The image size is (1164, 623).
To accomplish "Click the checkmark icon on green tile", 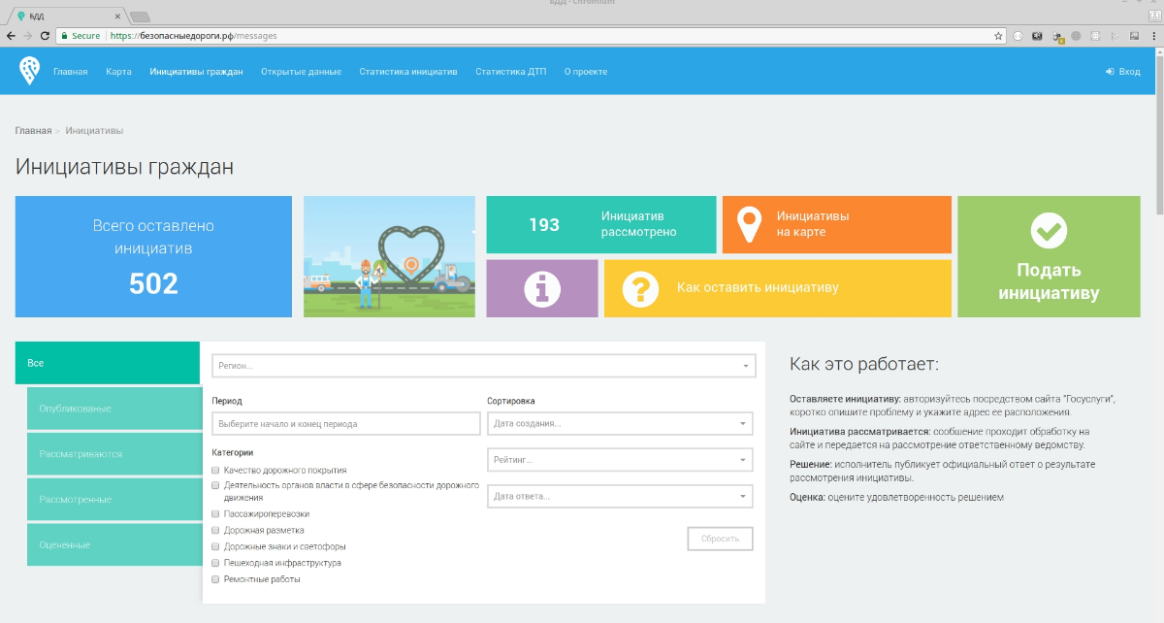I will (1048, 230).
